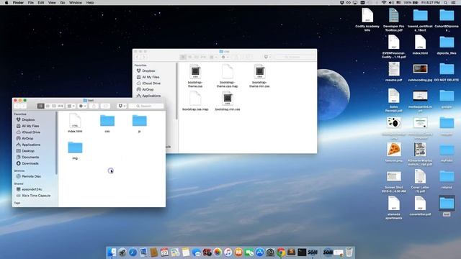Click the Share button in front Finder window

pos(94,106)
